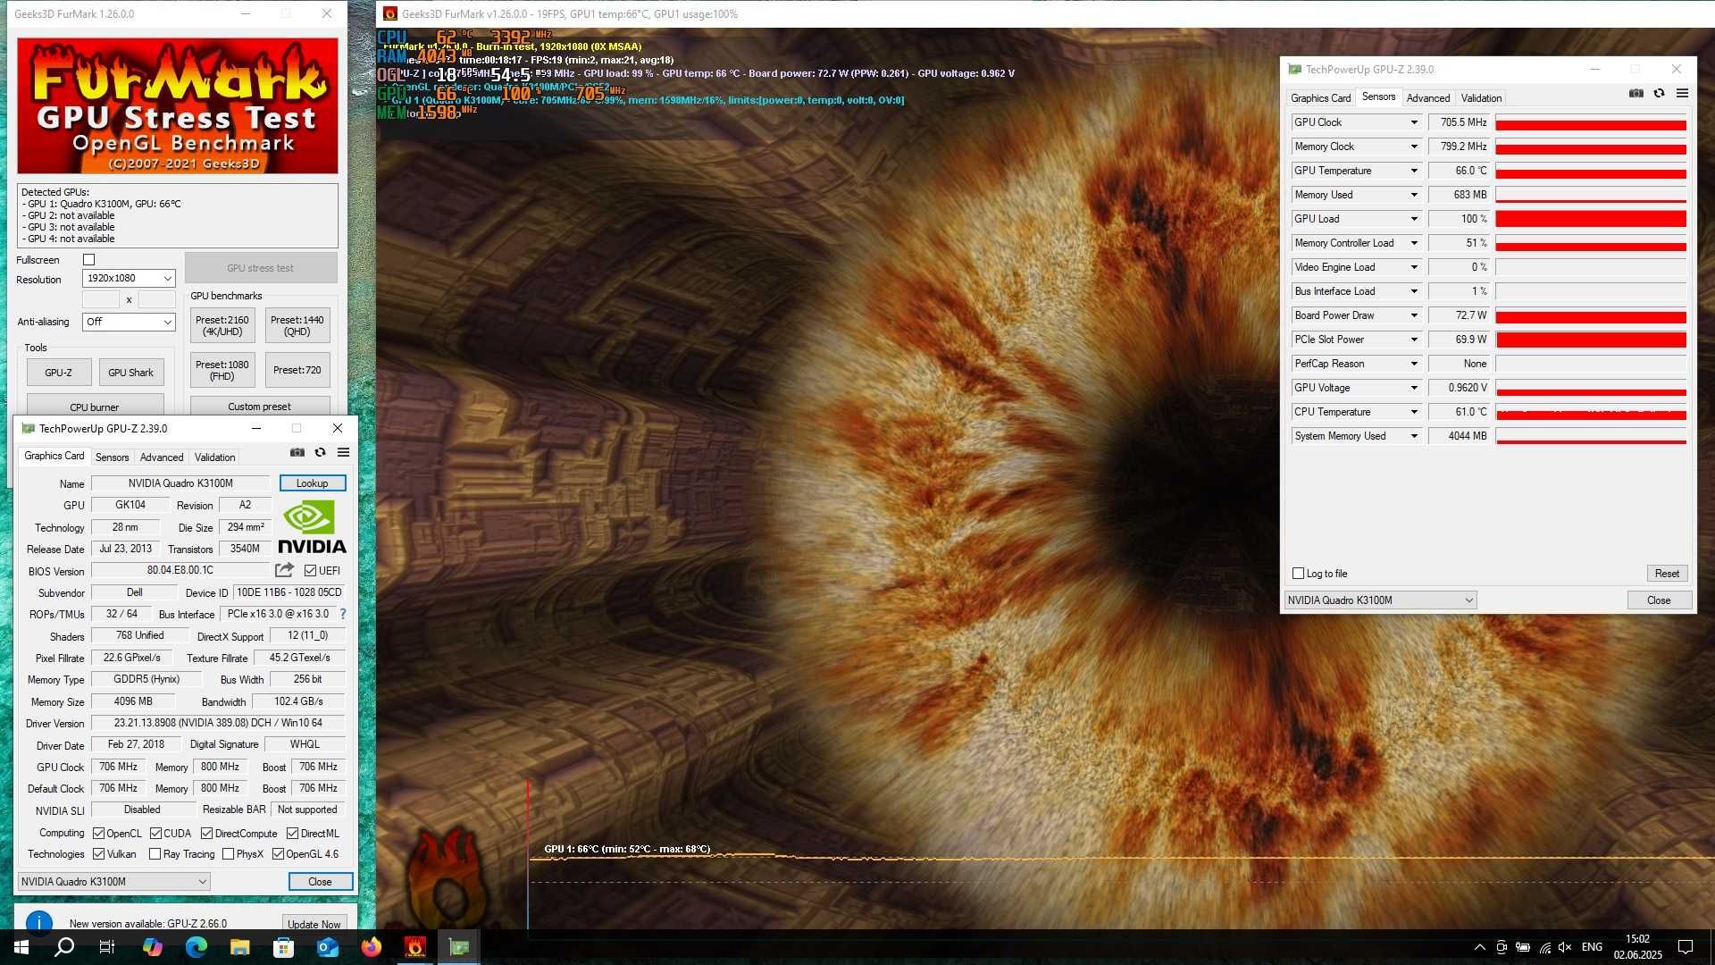This screenshot has height=965, width=1715.
Task: Open the Windows Start menu
Action: [x=21, y=947]
